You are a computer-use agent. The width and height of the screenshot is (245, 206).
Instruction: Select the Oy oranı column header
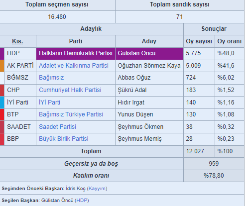[230, 41]
